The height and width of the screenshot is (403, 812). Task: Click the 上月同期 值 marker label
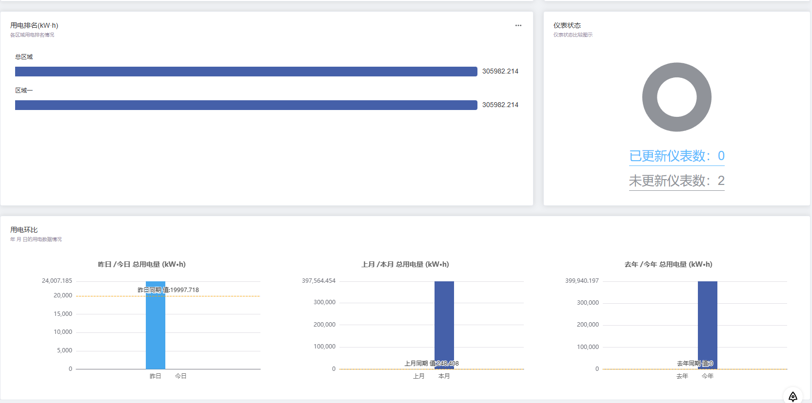[x=432, y=364]
